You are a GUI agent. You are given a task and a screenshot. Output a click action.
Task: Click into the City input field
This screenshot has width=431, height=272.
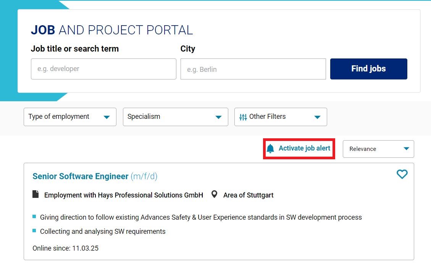[253, 69]
